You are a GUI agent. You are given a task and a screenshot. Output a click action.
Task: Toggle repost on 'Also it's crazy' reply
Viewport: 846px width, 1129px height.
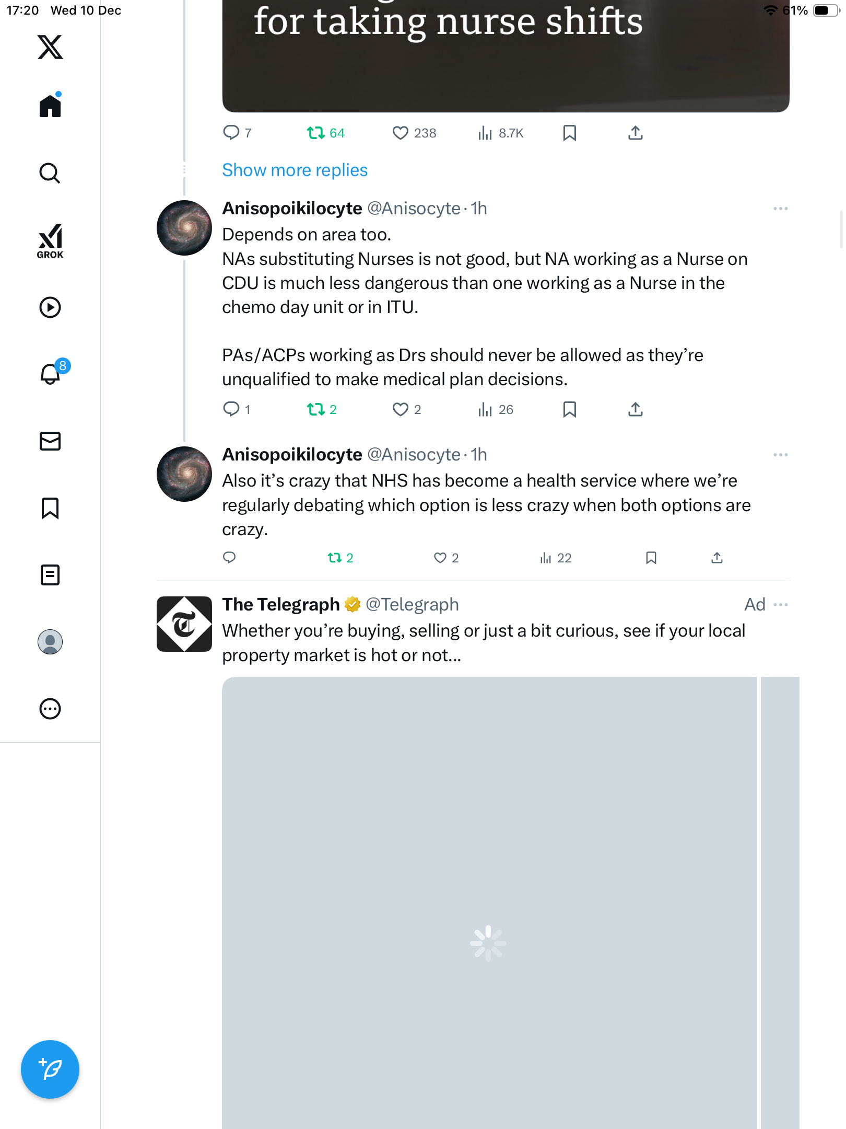tap(335, 558)
